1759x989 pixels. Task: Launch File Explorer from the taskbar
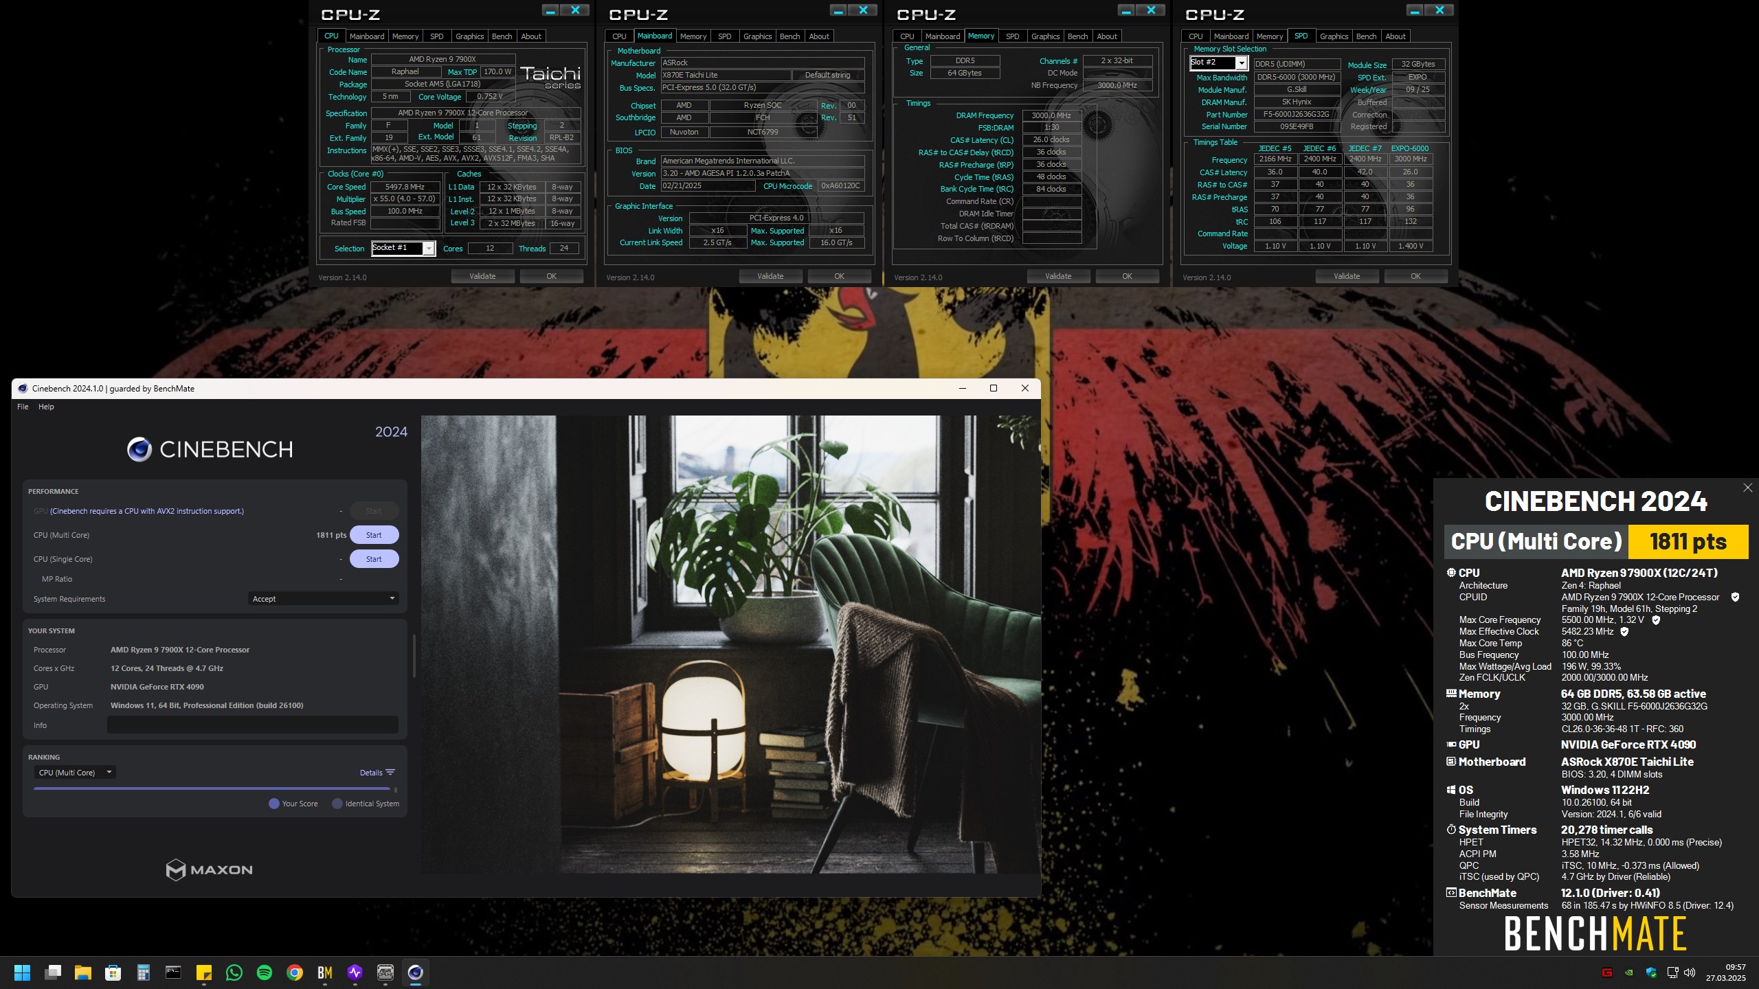coord(83,973)
